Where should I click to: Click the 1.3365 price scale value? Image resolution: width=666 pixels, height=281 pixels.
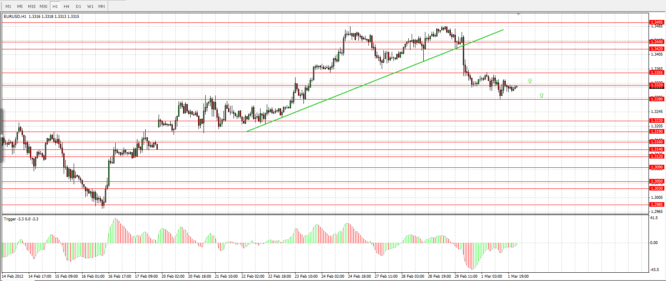(657, 68)
